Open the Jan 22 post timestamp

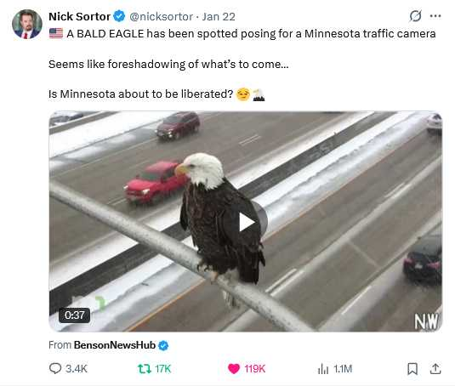tap(219, 16)
